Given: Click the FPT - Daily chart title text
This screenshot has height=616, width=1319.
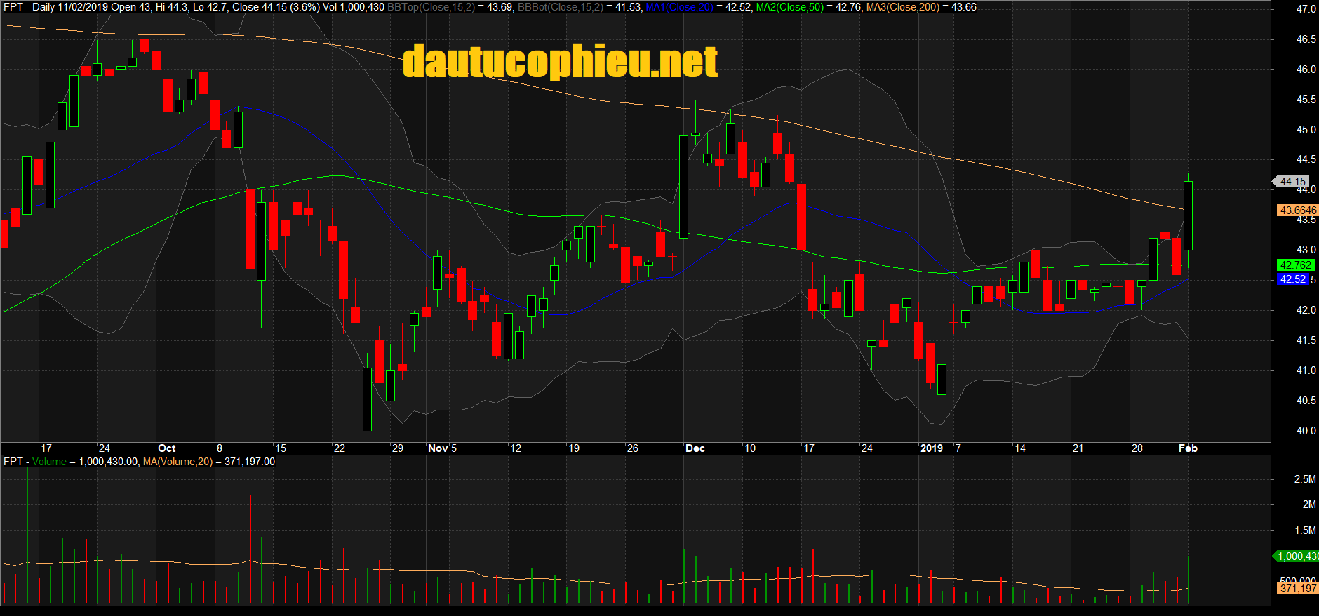Looking at the screenshot, I should (x=29, y=7).
